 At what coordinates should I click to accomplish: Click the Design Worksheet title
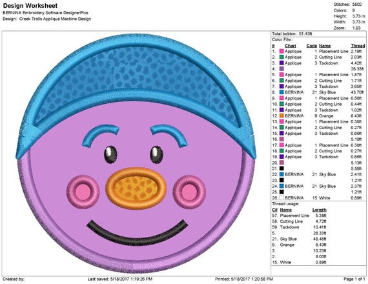[x=30, y=6]
